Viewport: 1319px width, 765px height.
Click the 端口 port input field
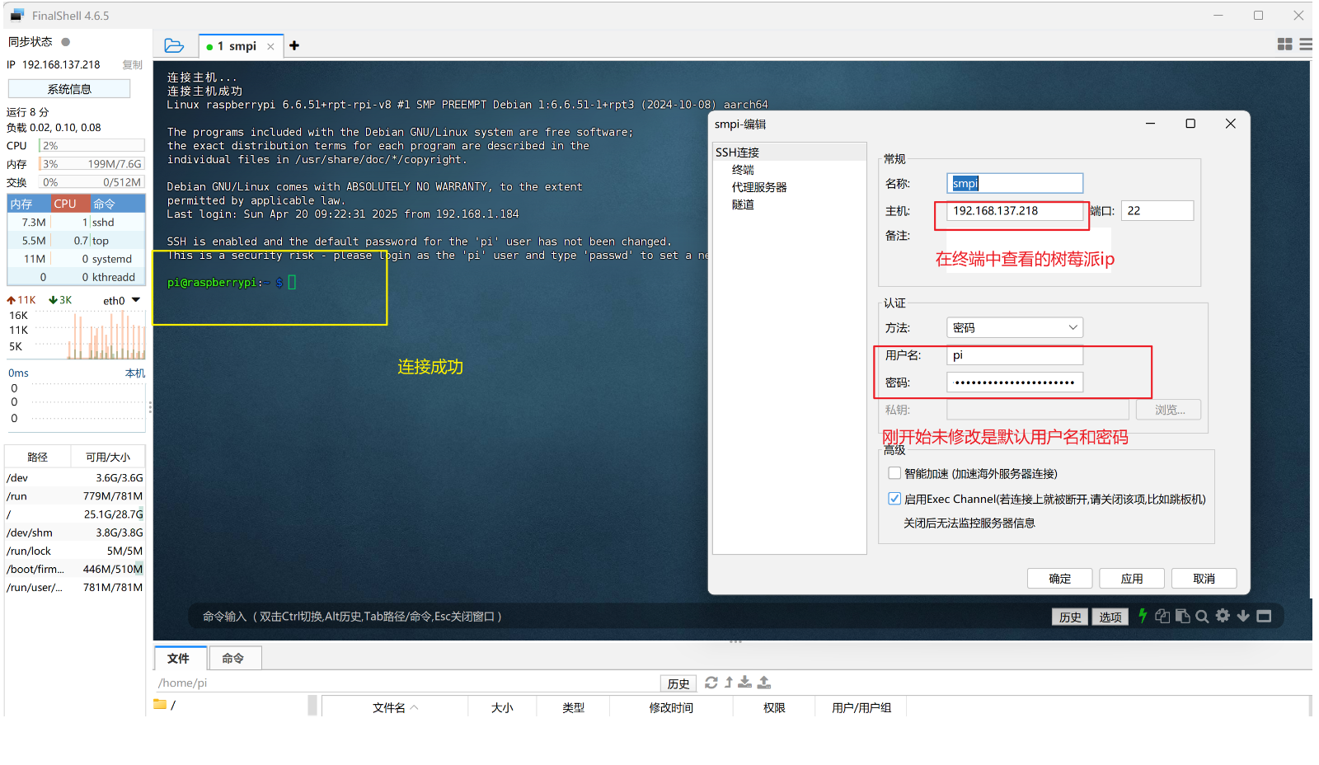[x=1157, y=210]
